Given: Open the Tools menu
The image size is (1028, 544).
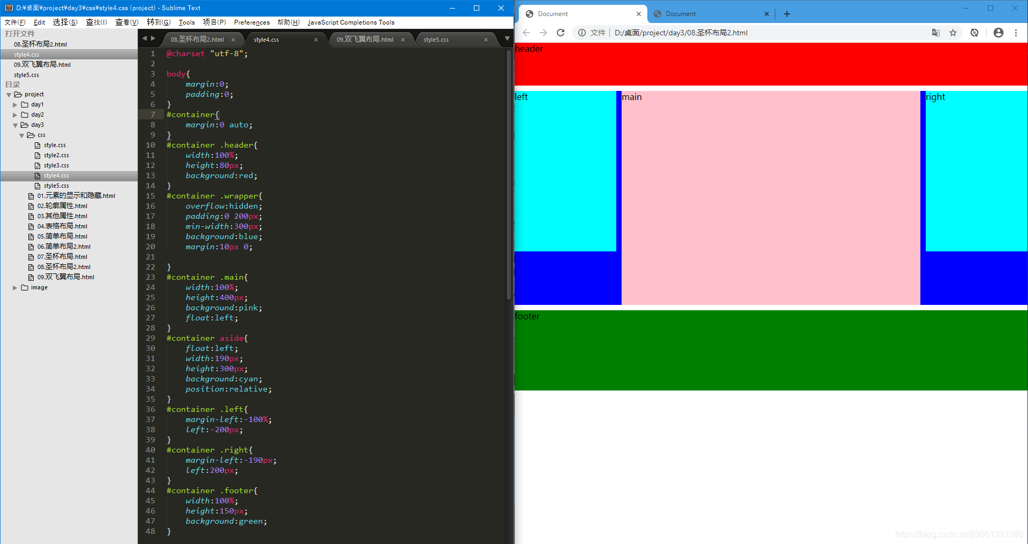Looking at the screenshot, I should (x=187, y=22).
